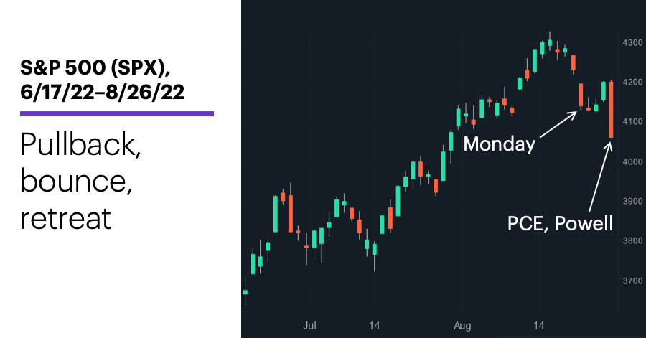Click the large red final candlestick
The height and width of the screenshot is (338, 646).
click(611, 110)
